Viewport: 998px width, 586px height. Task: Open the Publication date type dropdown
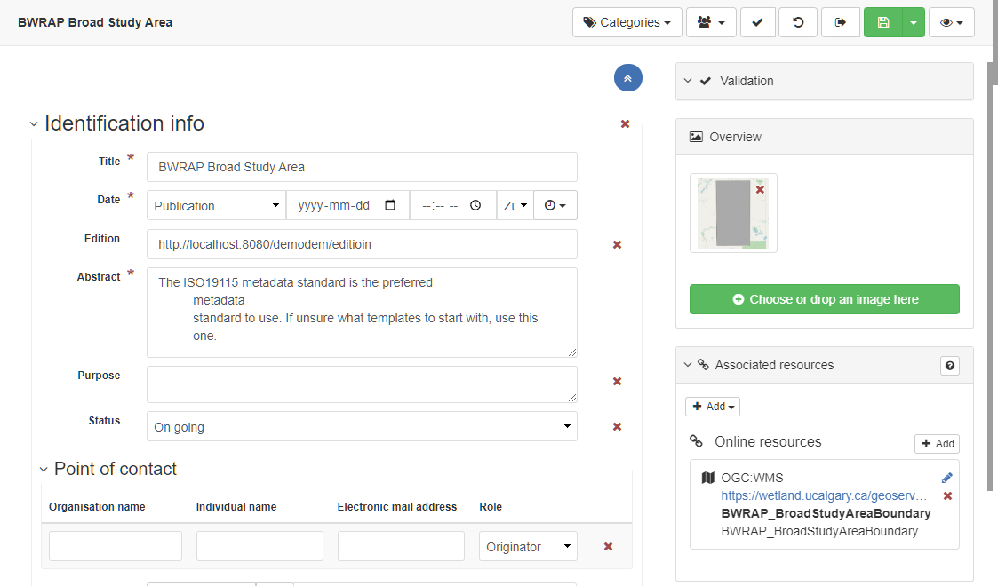pyautogui.click(x=217, y=205)
